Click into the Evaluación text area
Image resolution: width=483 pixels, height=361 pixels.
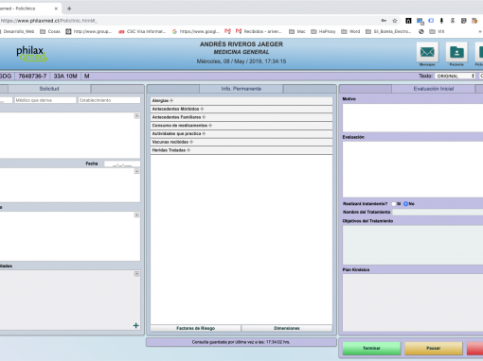coord(413,169)
